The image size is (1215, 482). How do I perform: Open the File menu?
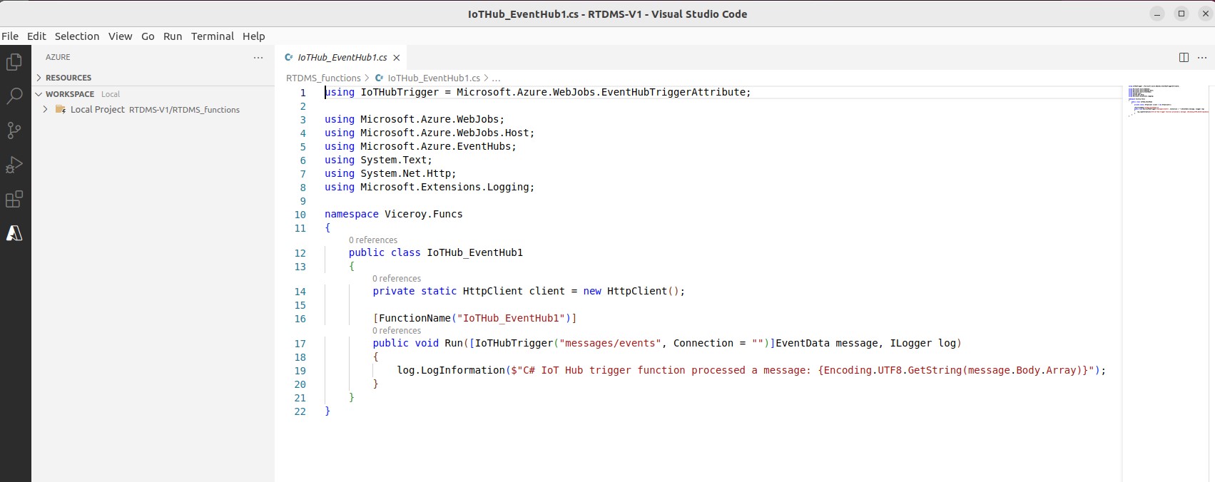pyautogui.click(x=10, y=36)
